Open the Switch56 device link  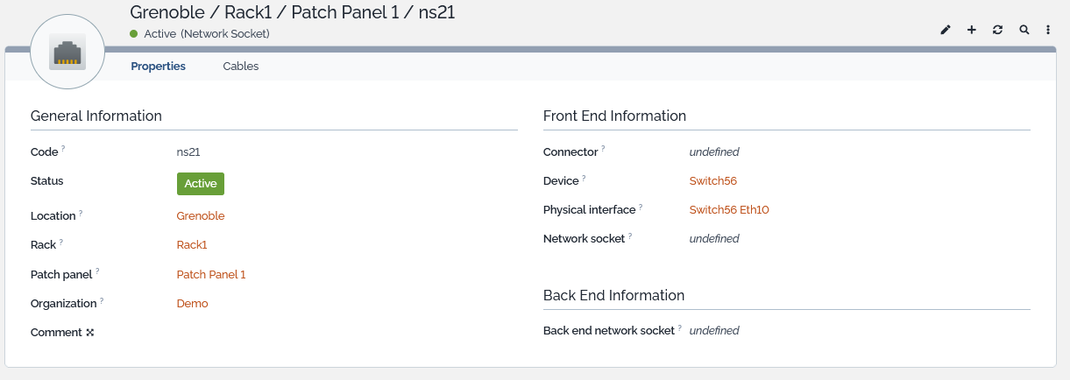(713, 181)
